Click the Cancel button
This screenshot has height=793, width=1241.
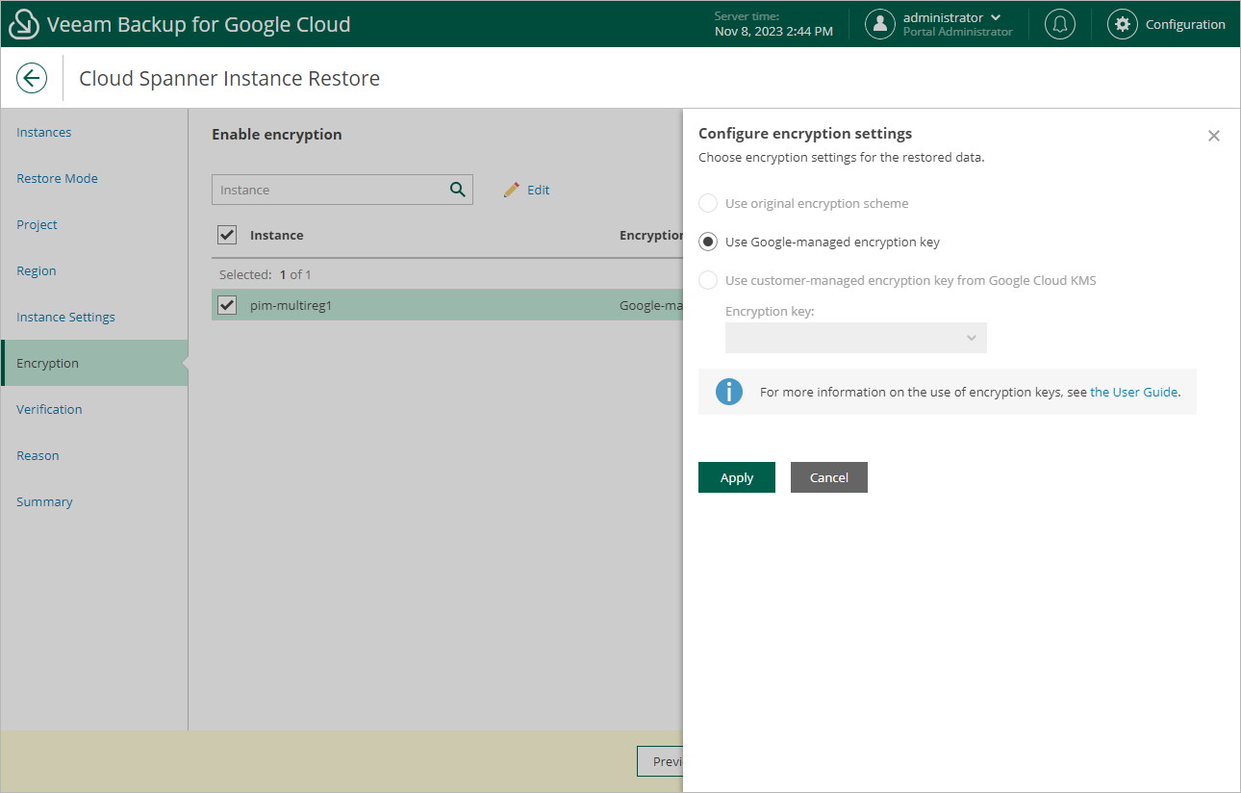coord(829,477)
